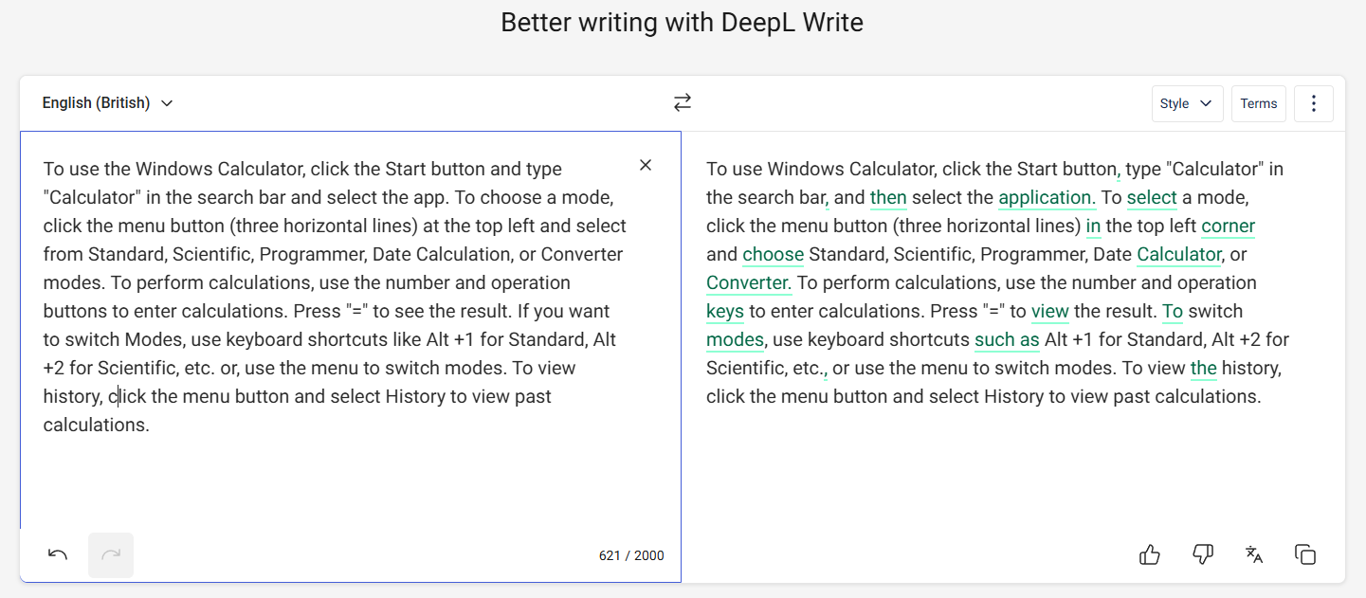Image resolution: width=1366 pixels, height=598 pixels.
Task: Click the underlined "Converter." suggestion
Action: [749, 283]
